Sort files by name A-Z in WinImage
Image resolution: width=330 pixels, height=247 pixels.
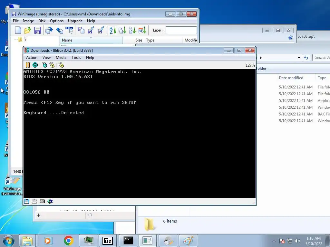point(113,30)
